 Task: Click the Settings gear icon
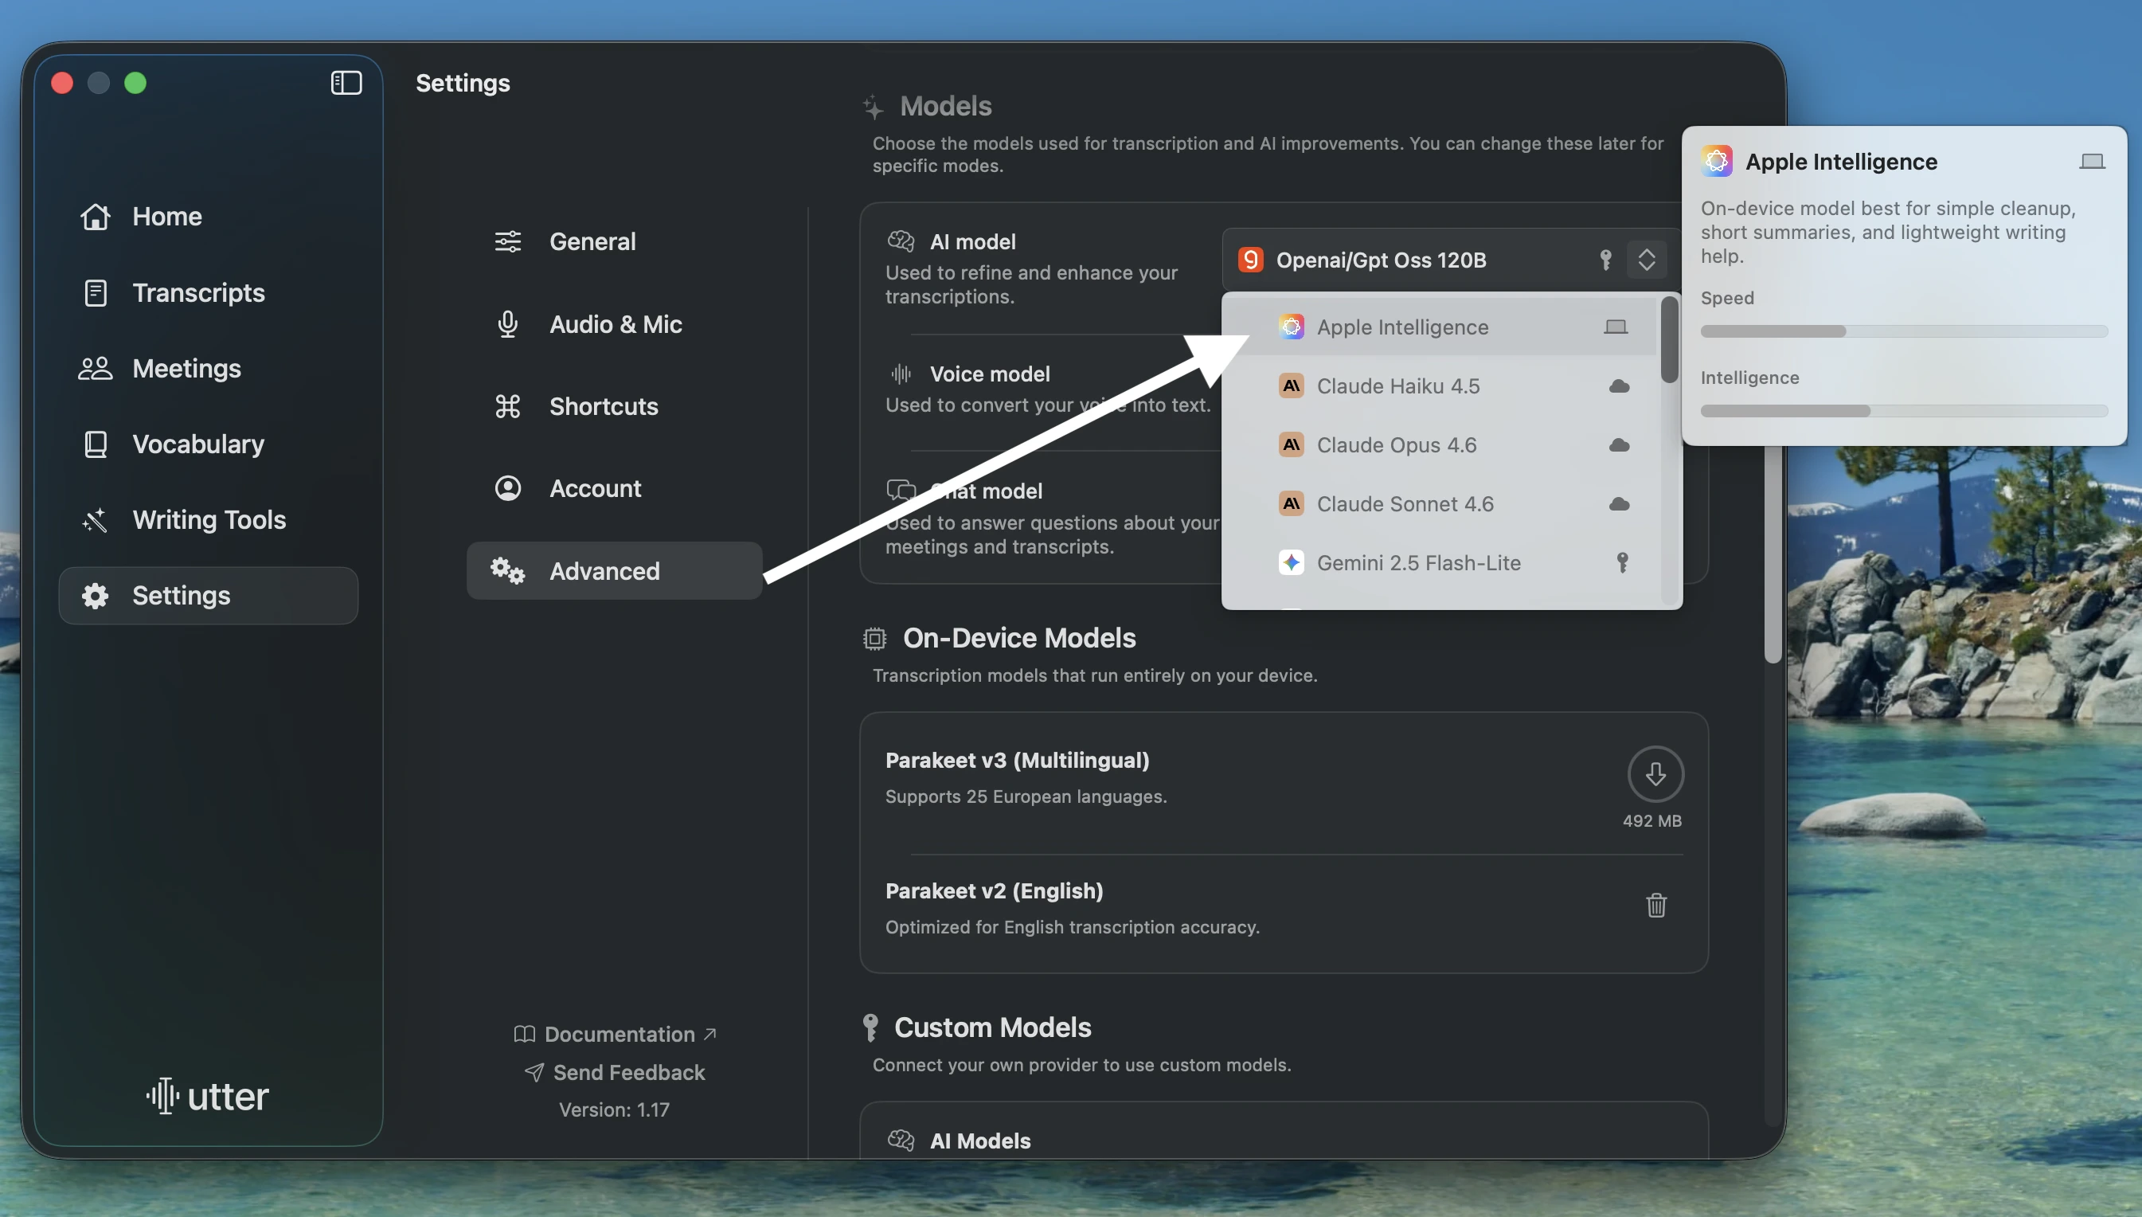click(96, 595)
